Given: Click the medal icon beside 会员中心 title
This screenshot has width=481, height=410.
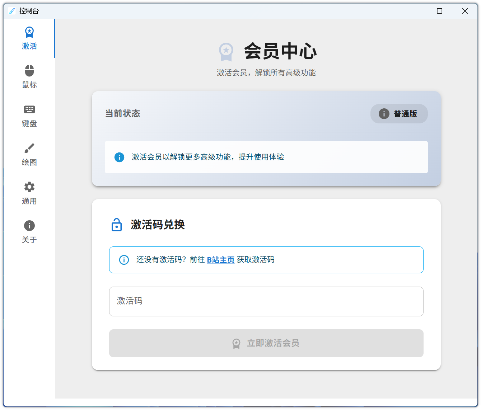Looking at the screenshot, I should [x=226, y=52].
